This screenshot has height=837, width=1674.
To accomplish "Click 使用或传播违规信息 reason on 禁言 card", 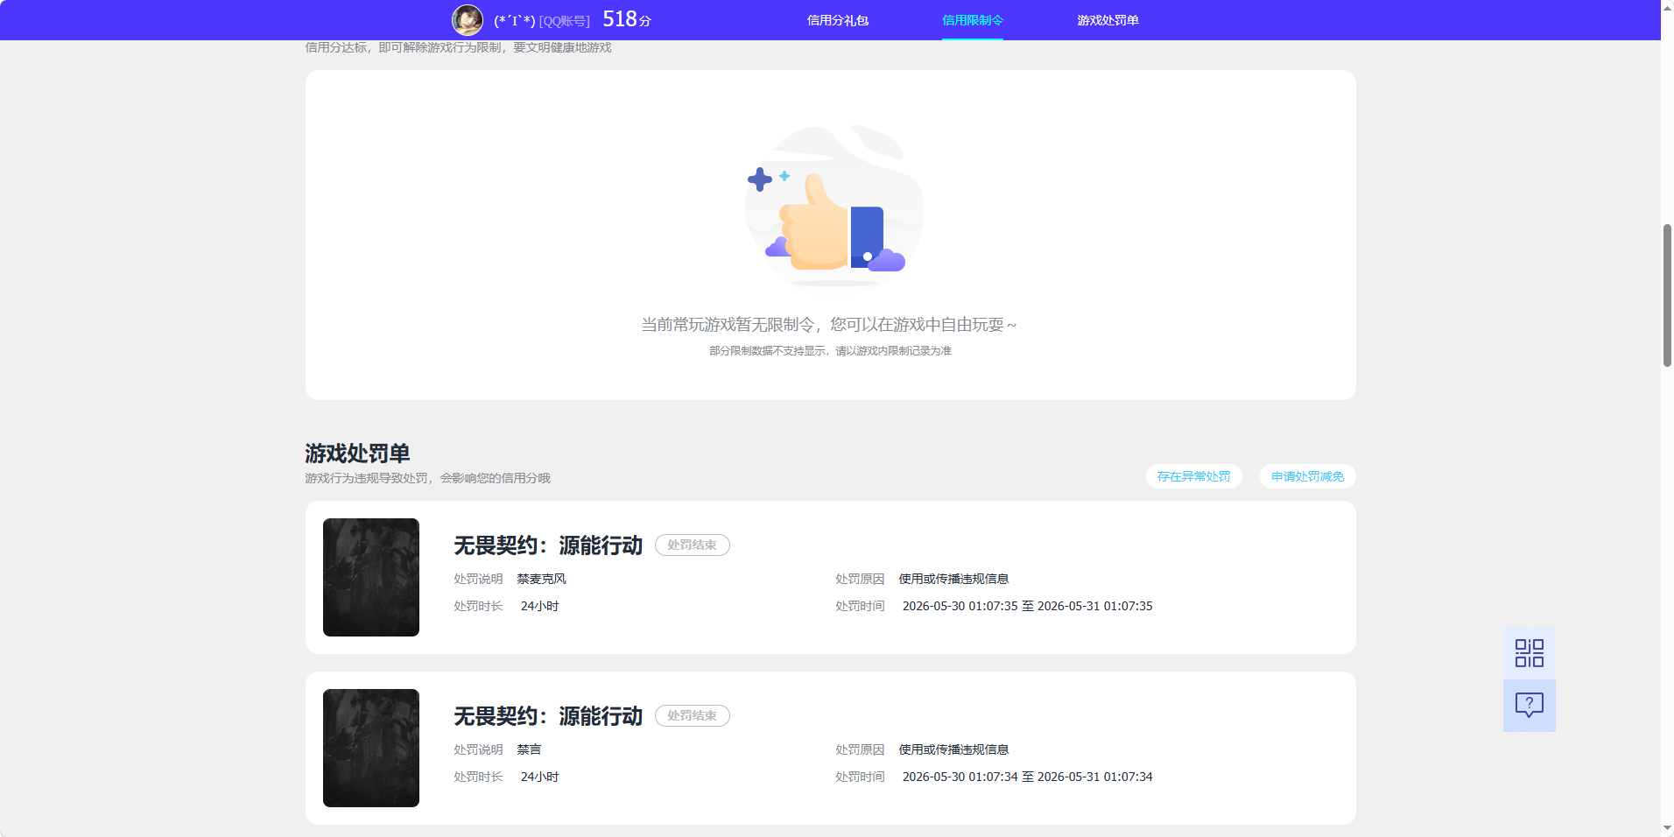I will coord(953,749).
